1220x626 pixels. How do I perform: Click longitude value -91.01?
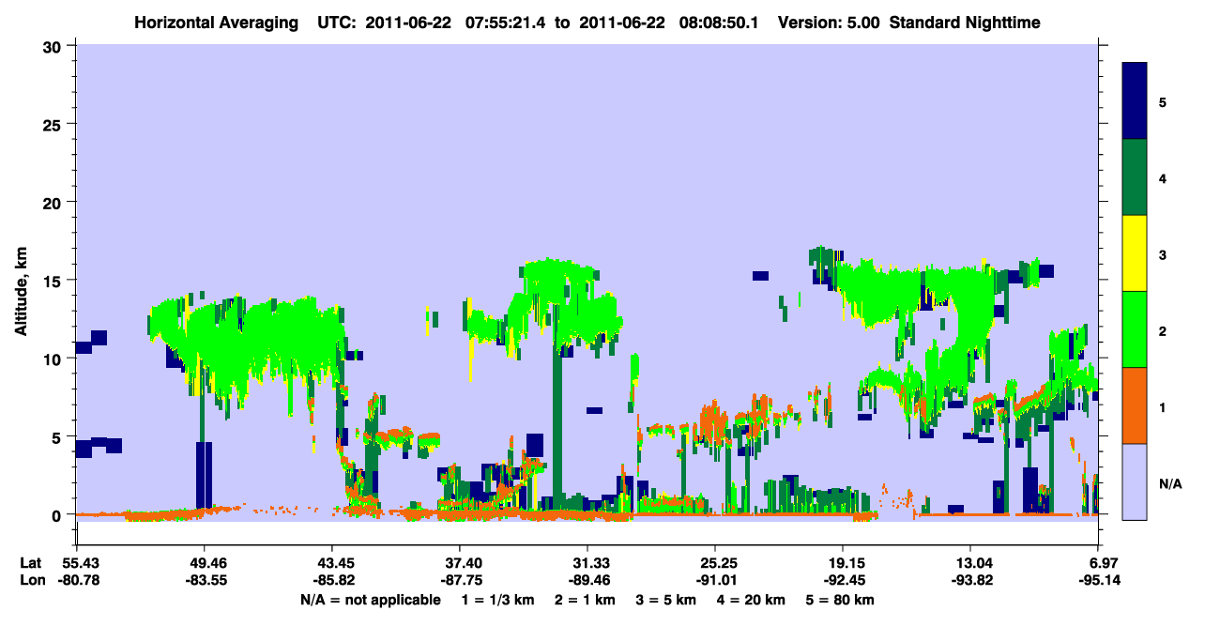715,580
